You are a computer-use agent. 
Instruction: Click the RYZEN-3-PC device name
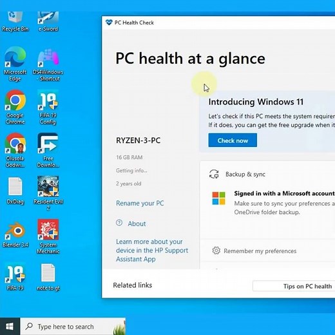coord(138,140)
